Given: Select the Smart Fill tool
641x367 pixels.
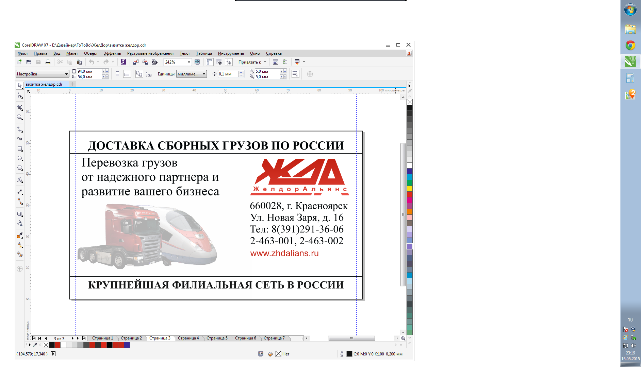Looking at the screenshot, I should (20, 254).
